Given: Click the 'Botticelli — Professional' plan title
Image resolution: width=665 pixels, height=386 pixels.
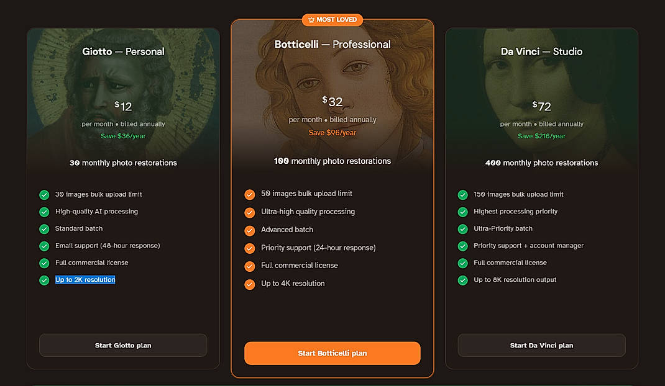Looking at the screenshot, I should pos(332,44).
